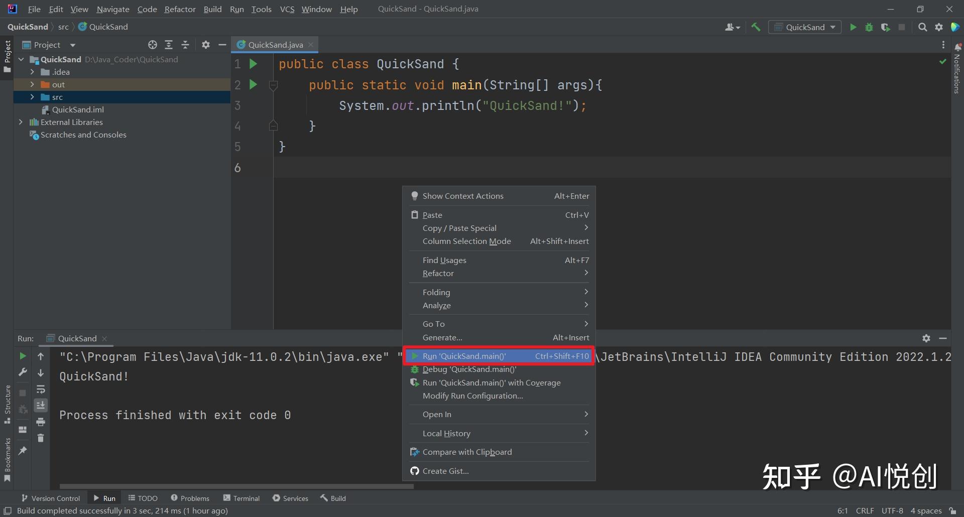Open IDE settings gear in top toolbar
Image resolution: width=964 pixels, height=517 pixels.
pyautogui.click(x=939, y=27)
